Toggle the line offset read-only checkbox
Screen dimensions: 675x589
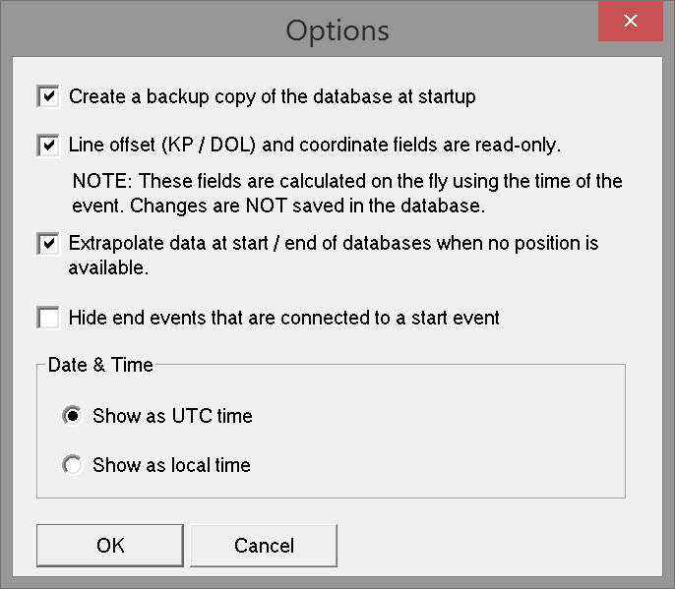[47, 146]
